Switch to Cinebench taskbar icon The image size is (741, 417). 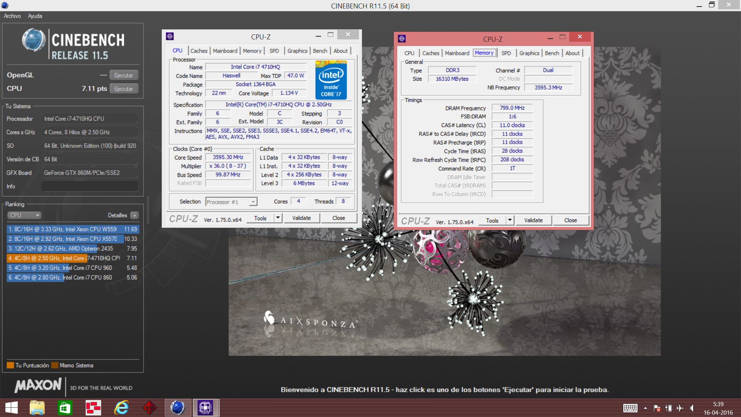[178, 408]
